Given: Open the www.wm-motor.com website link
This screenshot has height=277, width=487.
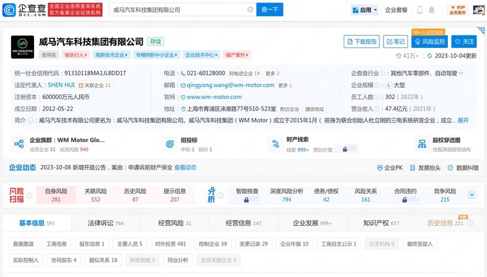Looking at the screenshot, I should click(214, 97).
